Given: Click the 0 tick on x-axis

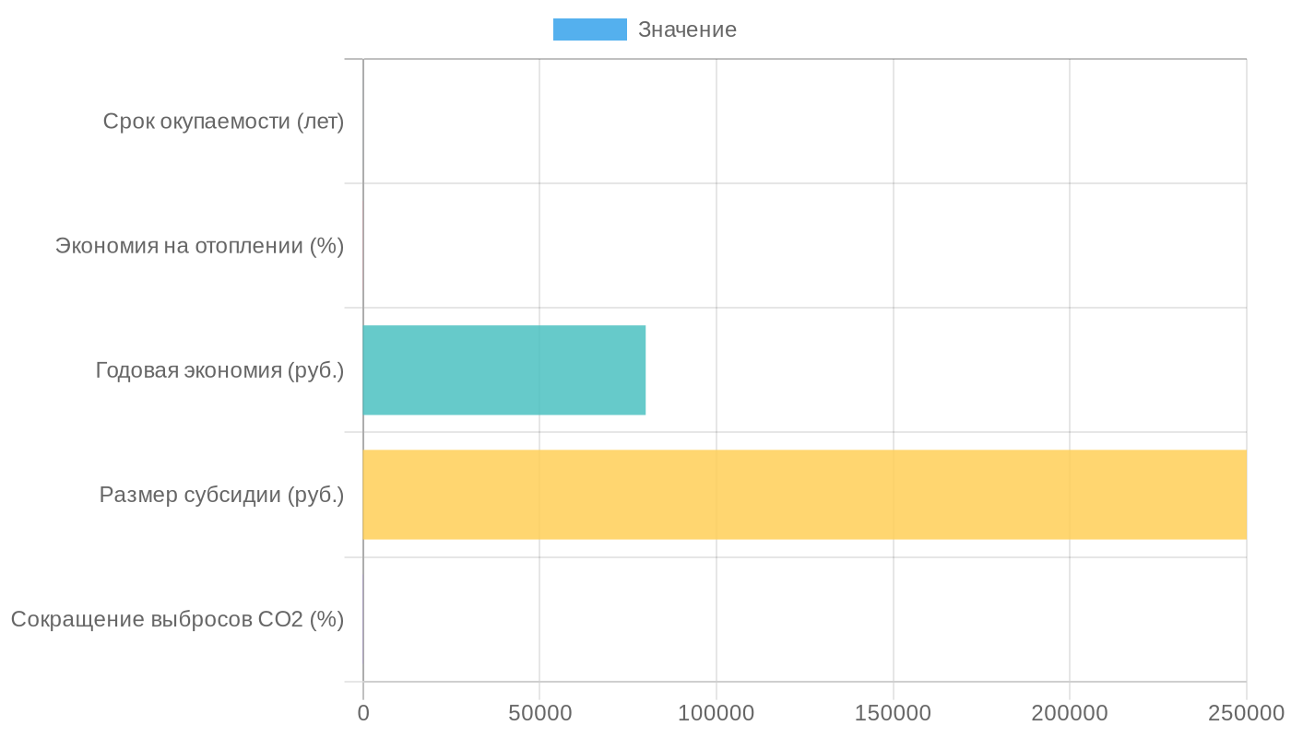Looking at the screenshot, I should [x=363, y=713].
